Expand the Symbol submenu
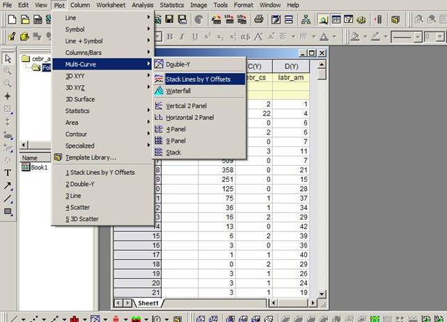This screenshot has width=447, height=322. click(103, 29)
